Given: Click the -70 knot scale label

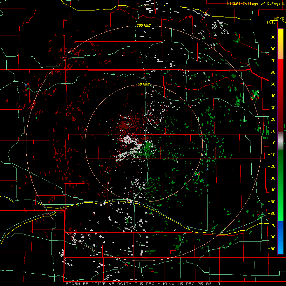Looking at the screenshot, I should click(272, 225).
